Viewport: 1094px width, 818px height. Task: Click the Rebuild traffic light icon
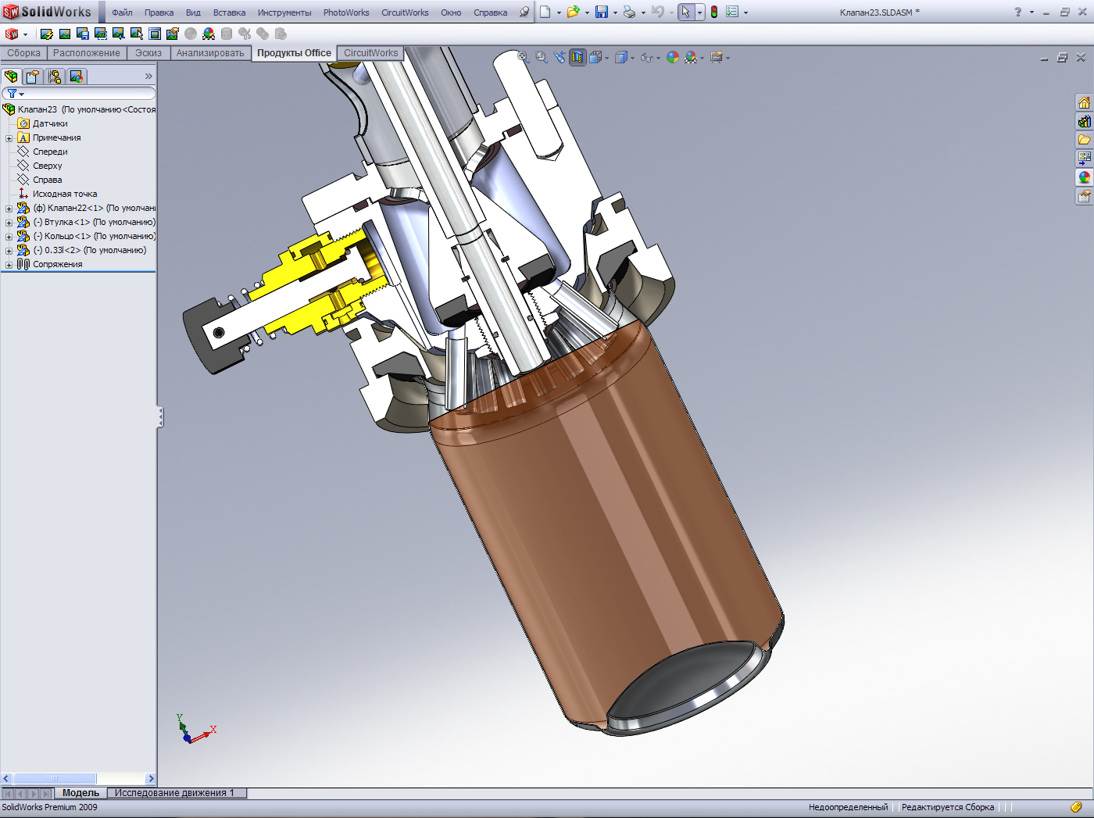713,12
